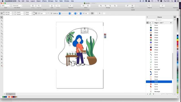Open the Snap To dropdown
181x102 pixels.
(x=150, y=6)
